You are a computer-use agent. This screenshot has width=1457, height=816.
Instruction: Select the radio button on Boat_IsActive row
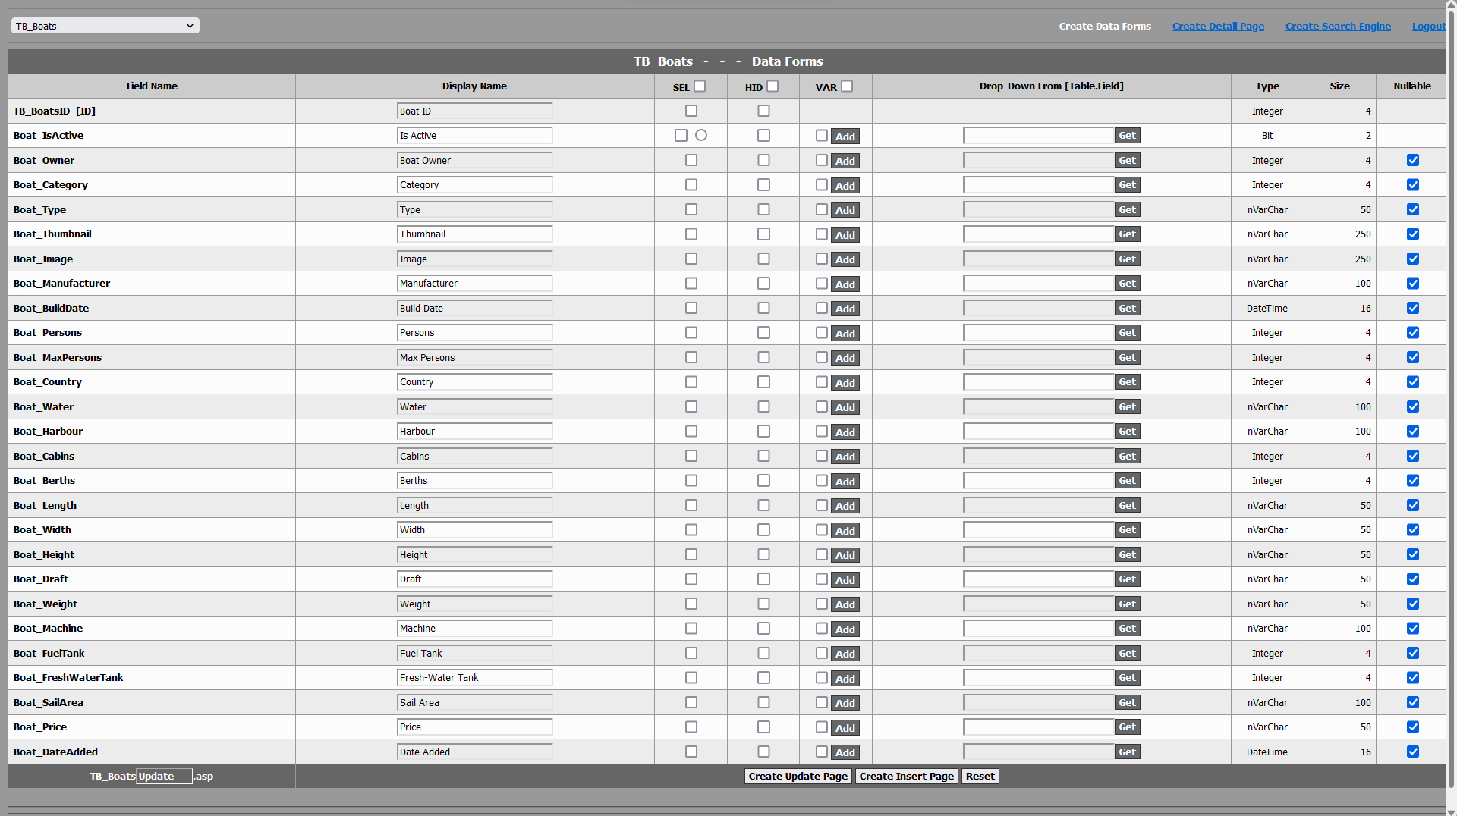(x=701, y=135)
